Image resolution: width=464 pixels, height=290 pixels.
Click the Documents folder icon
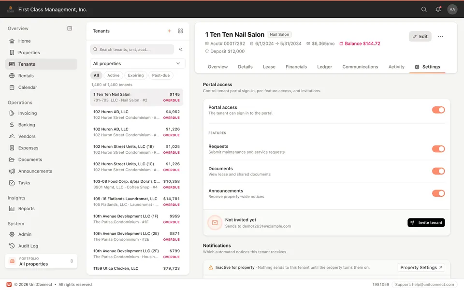point(12,159)
